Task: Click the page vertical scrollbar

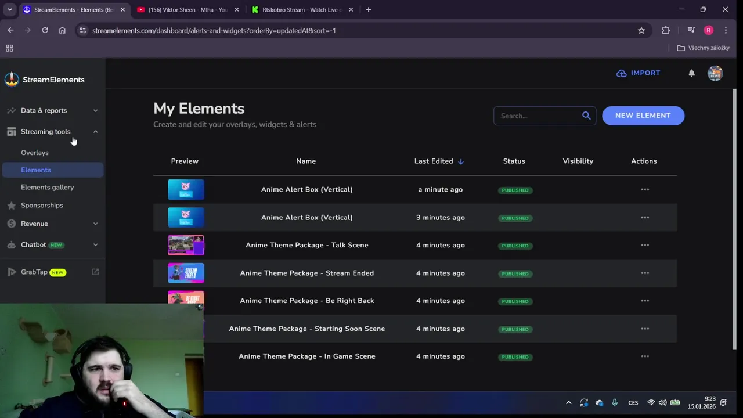Action: click(x=735, y=219)
